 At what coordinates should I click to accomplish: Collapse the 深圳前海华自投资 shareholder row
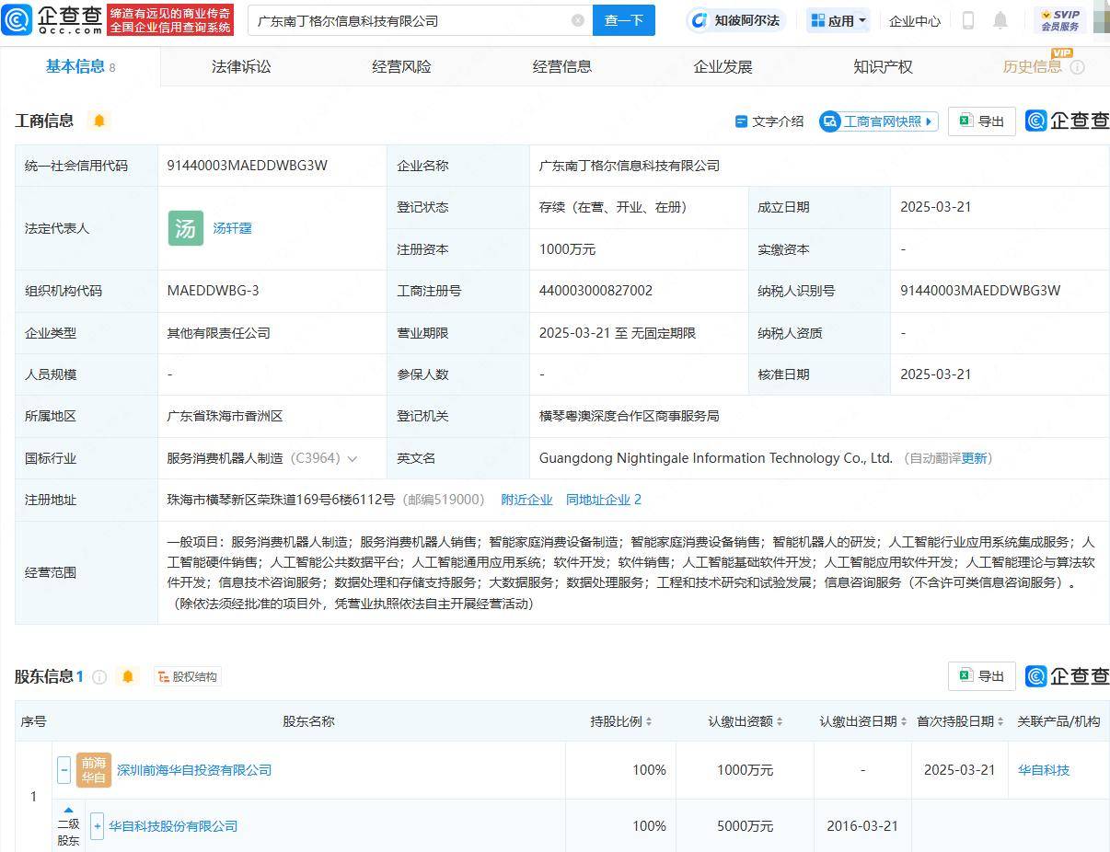click(64, 770)
